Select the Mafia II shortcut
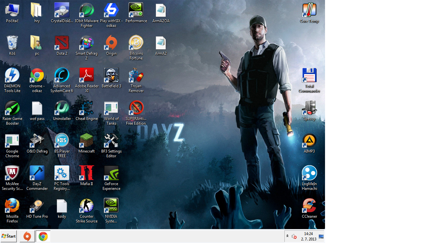The height and width of the screenshot is (243, 445). click(86, 176)
